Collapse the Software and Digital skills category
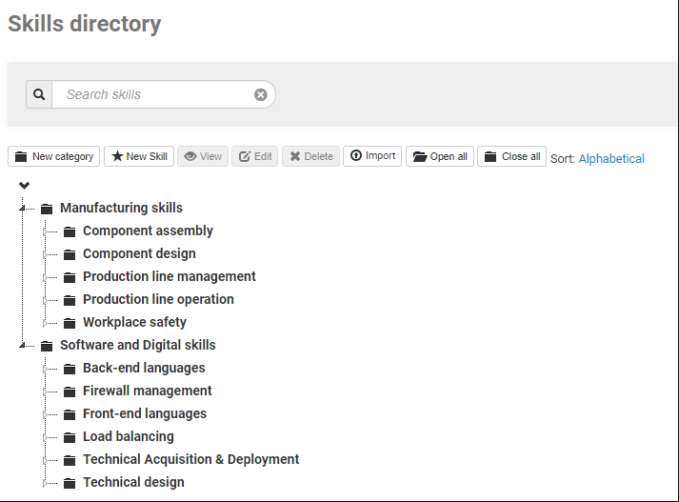 point(23,346)
